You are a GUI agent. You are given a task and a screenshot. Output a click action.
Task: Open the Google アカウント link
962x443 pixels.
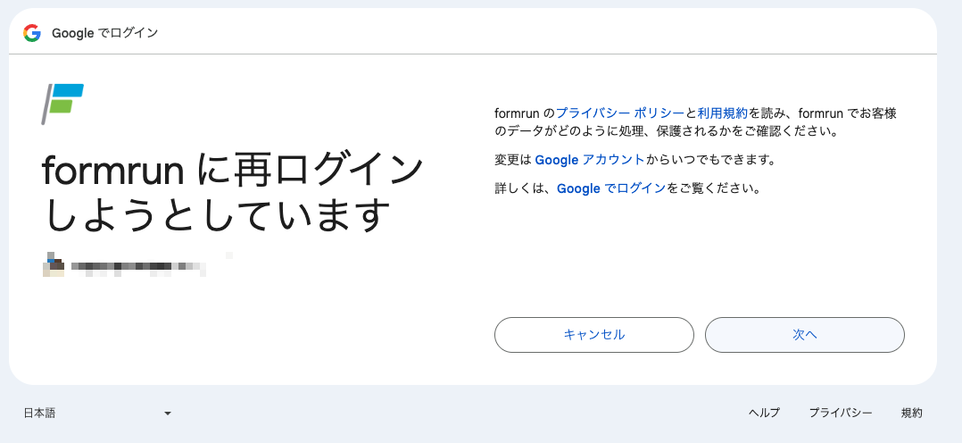coord(589,160)
